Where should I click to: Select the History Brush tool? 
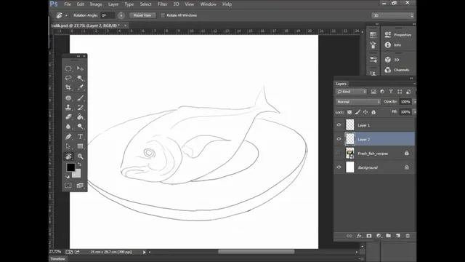point(80,107)
